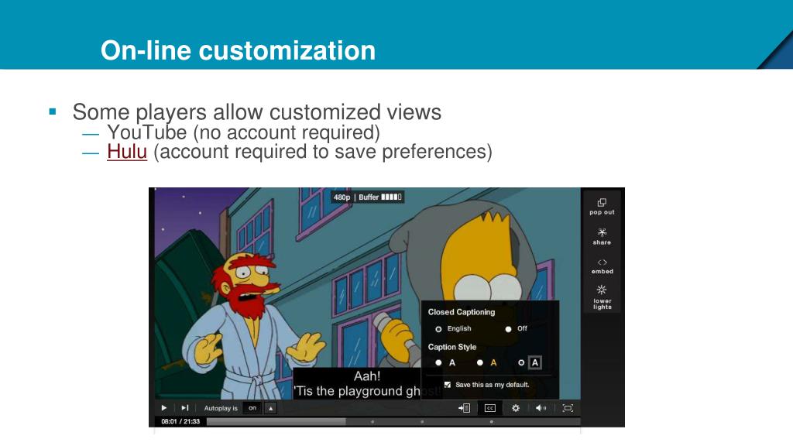Select English closed captioning radio

coord(438,329)
